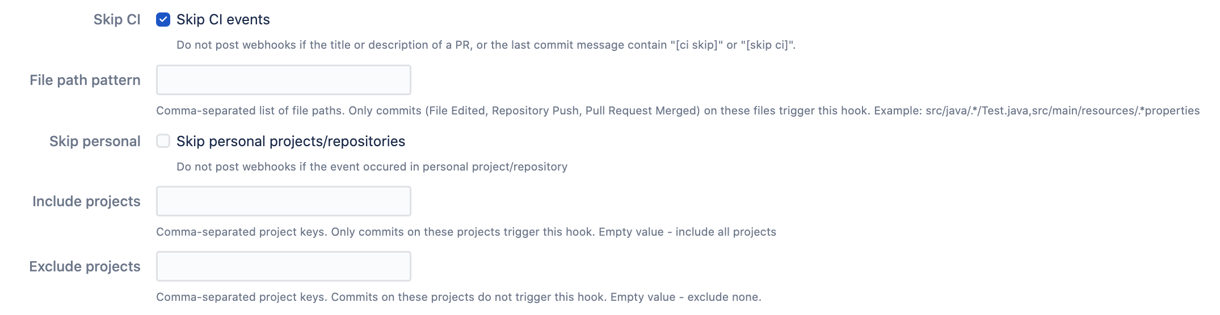Click the example path "src/java/.*/Test.java" text

tap(977, 111)
